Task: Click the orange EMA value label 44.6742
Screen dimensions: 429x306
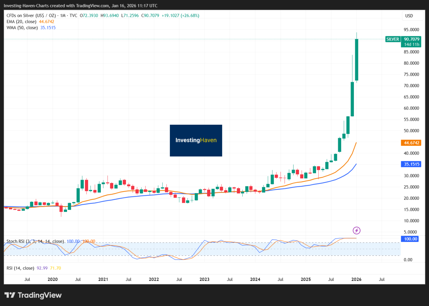Action: (411, 143)
